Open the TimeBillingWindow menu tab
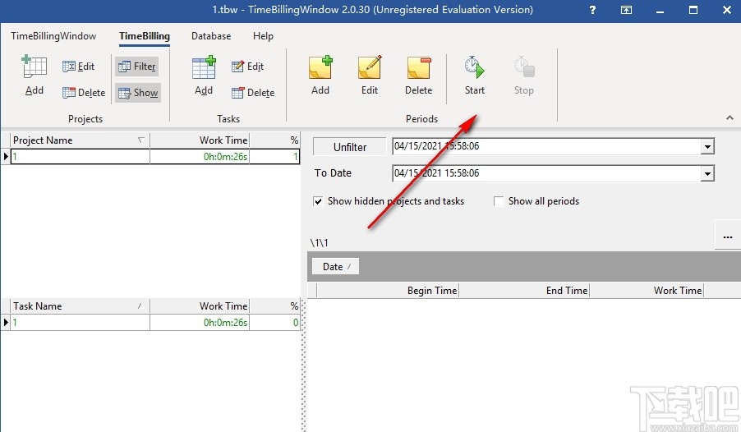 click(53, 36)
